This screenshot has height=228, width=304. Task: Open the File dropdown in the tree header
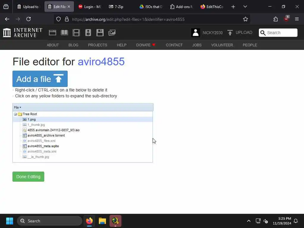point(18,107)
